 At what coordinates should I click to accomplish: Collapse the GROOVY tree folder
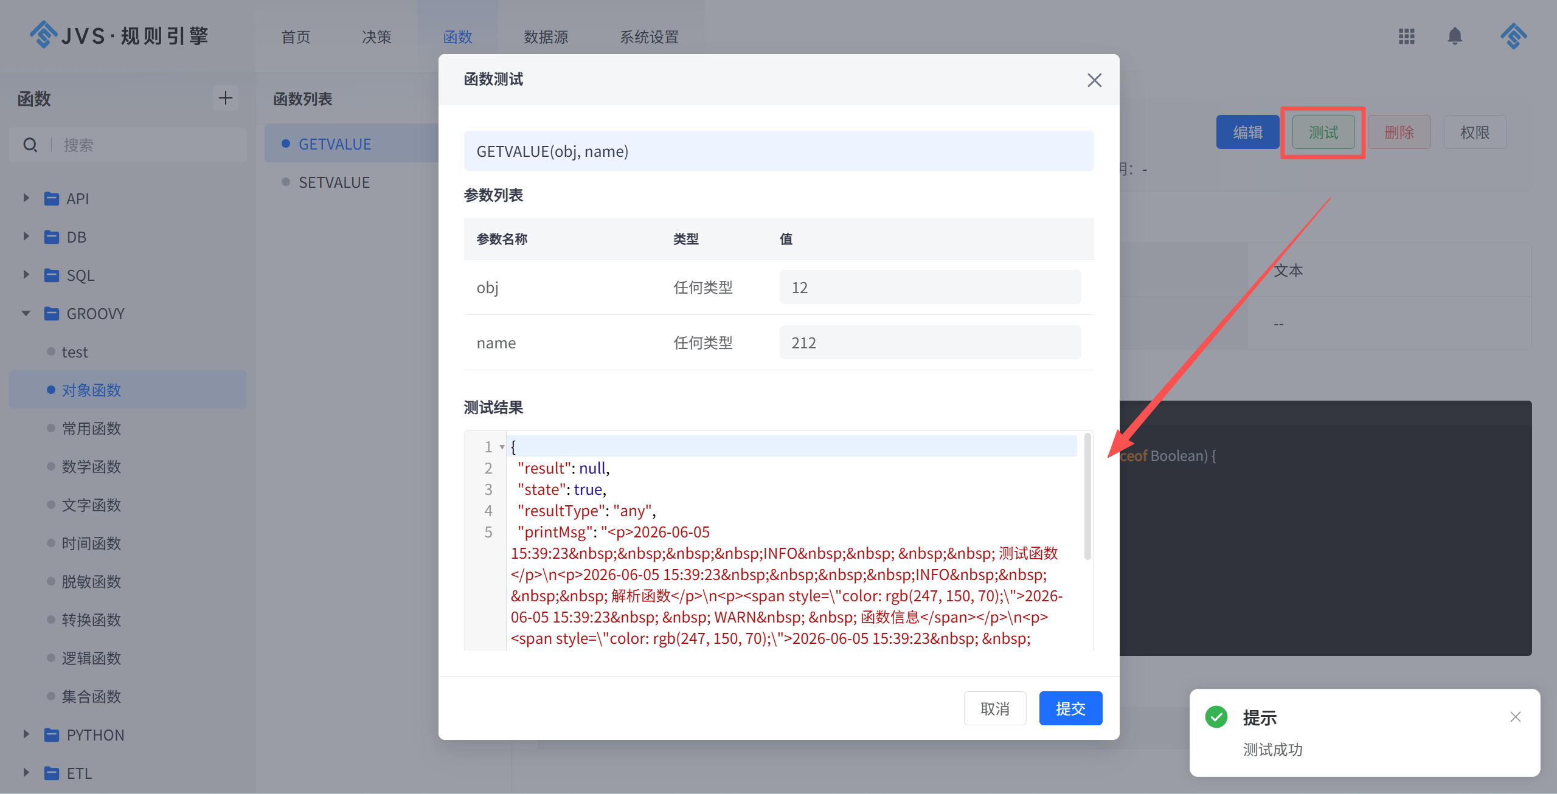tap(26, 313)
